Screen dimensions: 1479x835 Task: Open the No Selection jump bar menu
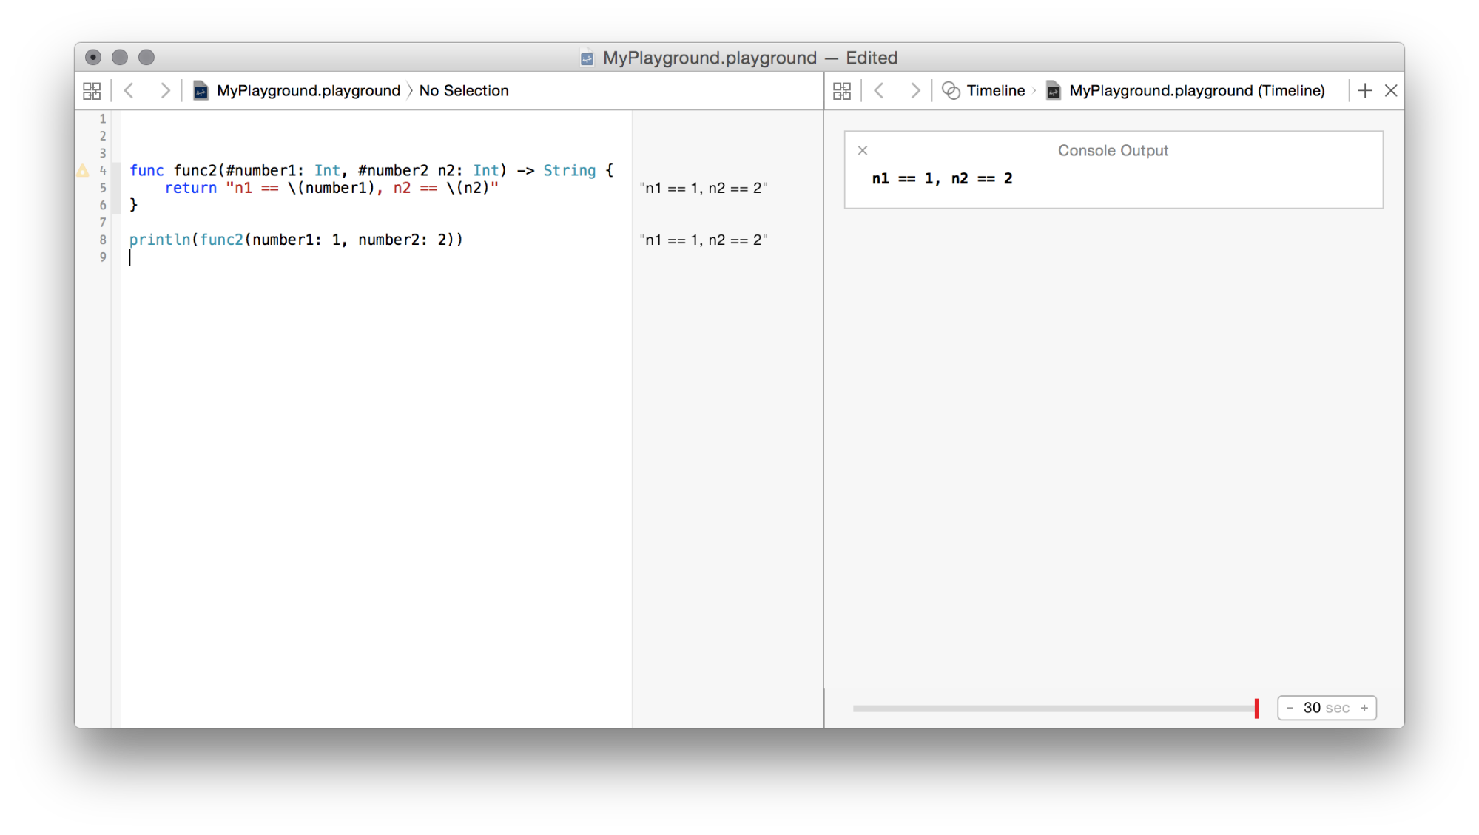[x=464, y=91]
